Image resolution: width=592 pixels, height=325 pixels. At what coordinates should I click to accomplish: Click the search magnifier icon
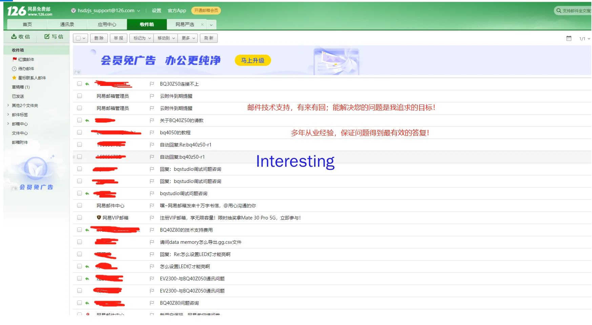[x=558, y=10]
